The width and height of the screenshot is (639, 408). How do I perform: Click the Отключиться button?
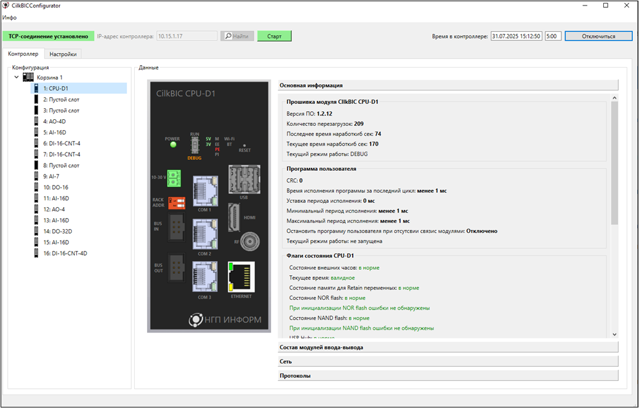click(x=598, y=36)
